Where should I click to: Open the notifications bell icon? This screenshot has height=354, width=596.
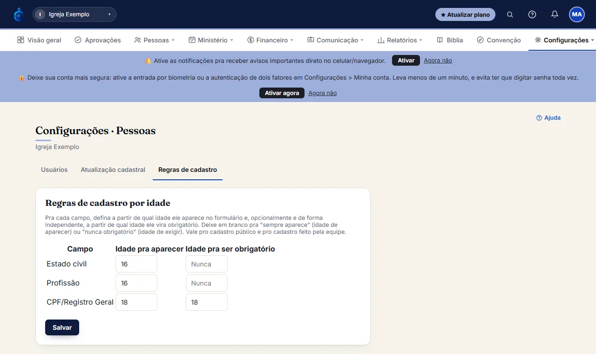(555, 14)
